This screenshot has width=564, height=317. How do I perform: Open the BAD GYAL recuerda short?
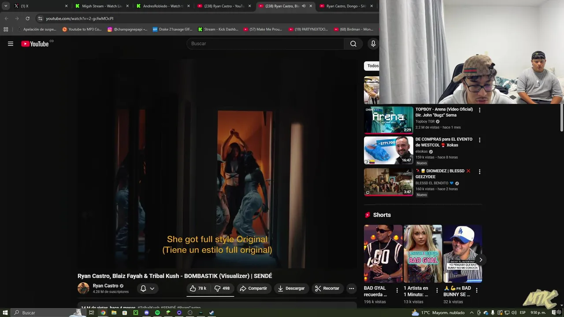pyautogui.click(x=383, y=254)
